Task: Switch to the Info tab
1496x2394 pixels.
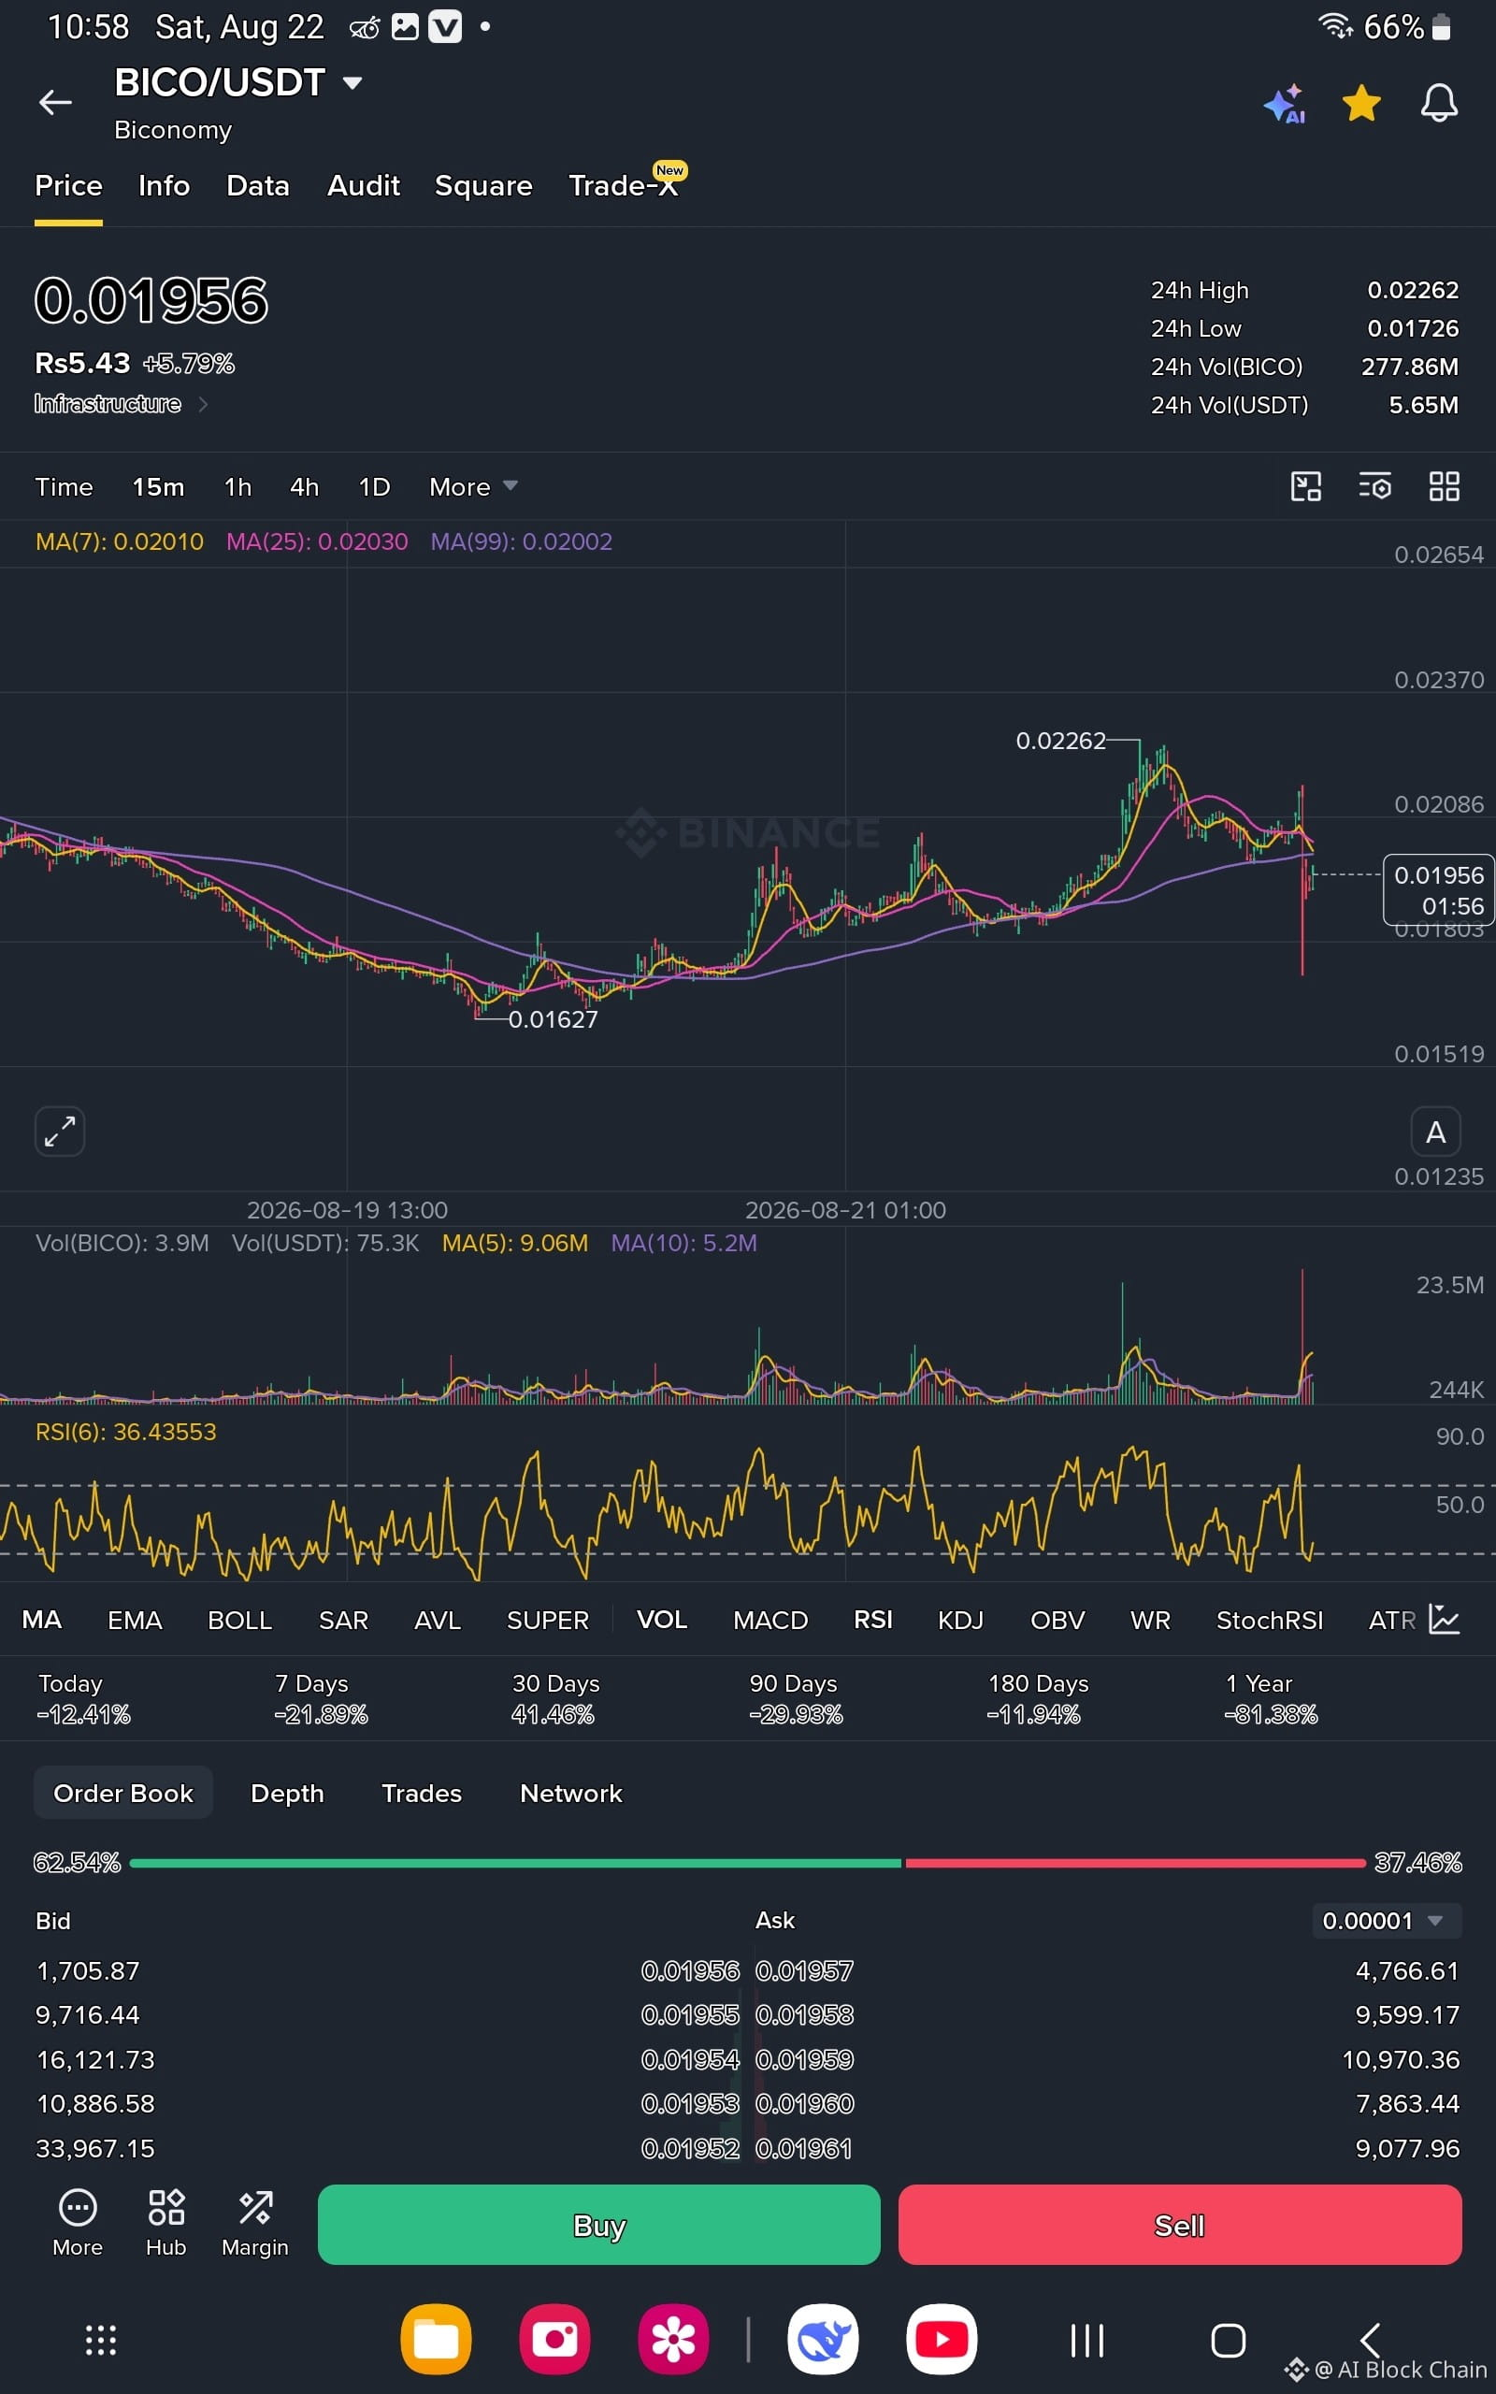Action: (x=164, y=185)
